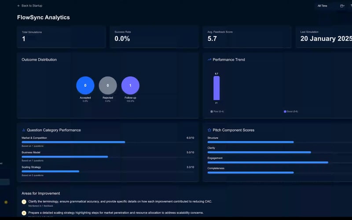
Task: Click the Pitch Component Scores star icon
Action: (209, 130)
